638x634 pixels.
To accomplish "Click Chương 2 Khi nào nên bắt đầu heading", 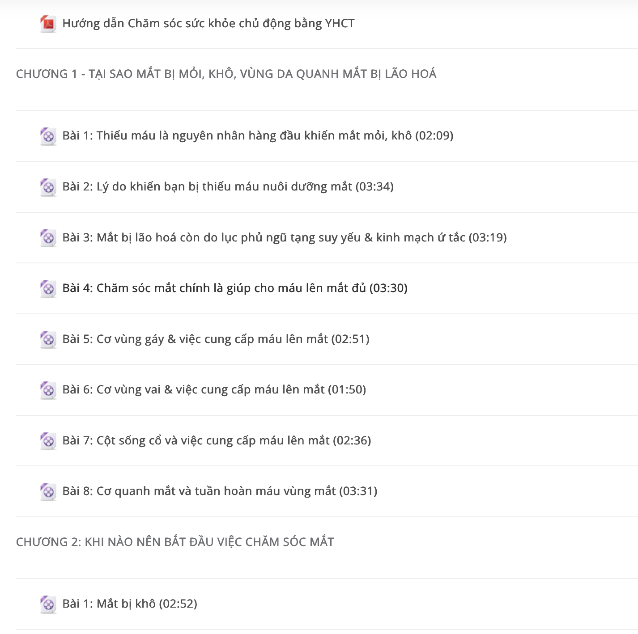I will (175, 542).
